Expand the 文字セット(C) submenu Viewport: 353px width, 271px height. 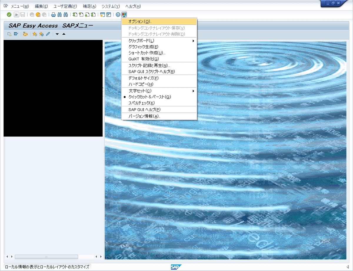pos(159,91)
